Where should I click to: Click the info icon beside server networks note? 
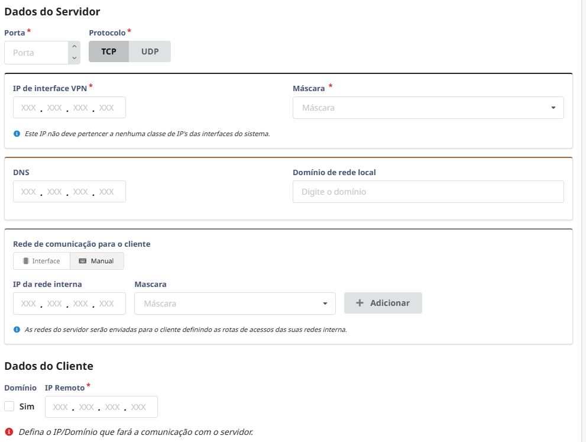17,330
